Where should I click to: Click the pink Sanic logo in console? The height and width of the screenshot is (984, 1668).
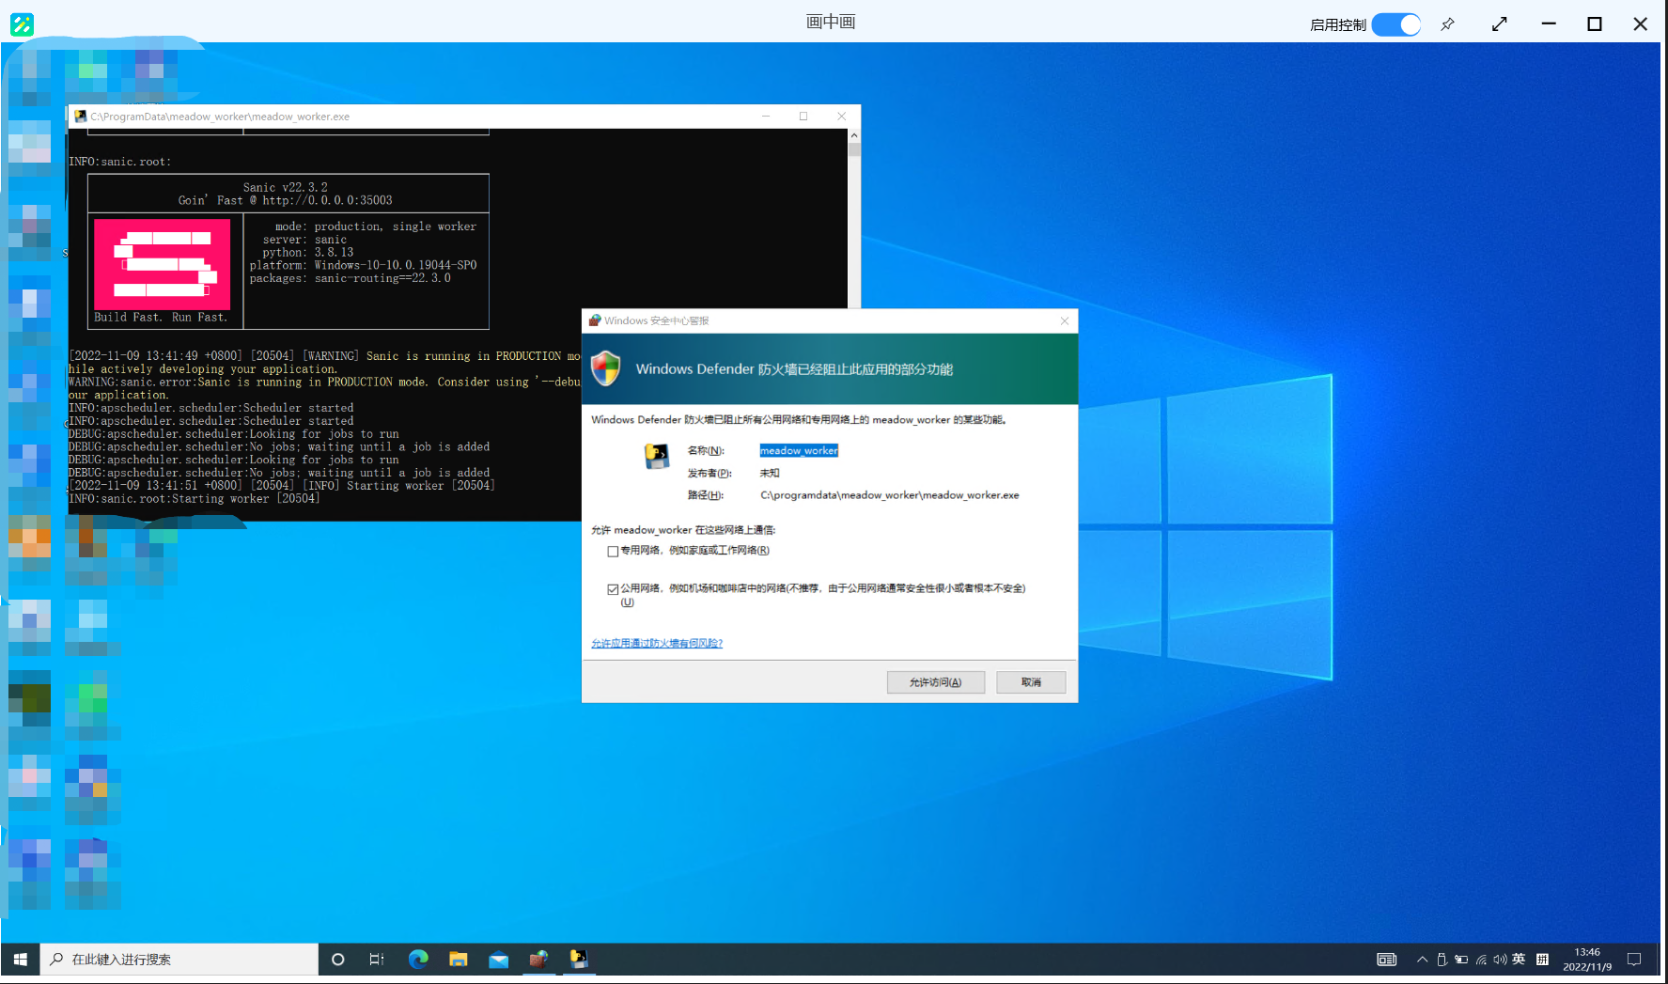162,264
